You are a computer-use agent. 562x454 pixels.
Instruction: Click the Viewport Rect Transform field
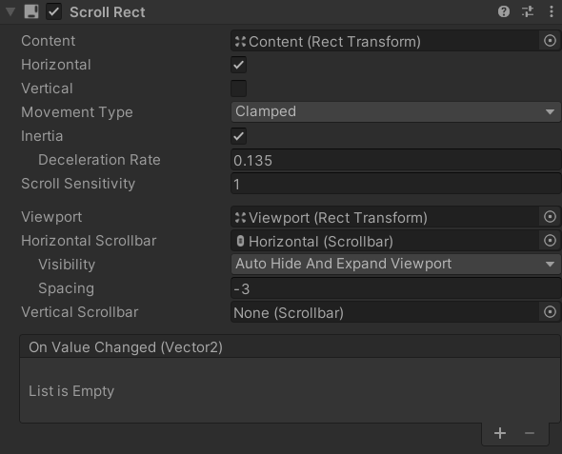[385, 217]
